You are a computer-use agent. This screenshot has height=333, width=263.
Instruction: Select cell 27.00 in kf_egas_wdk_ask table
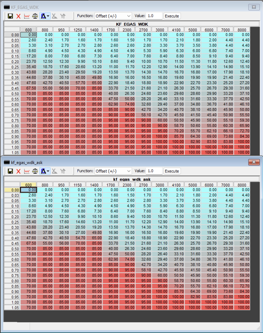pyautogui.click(x=78, y=233)
